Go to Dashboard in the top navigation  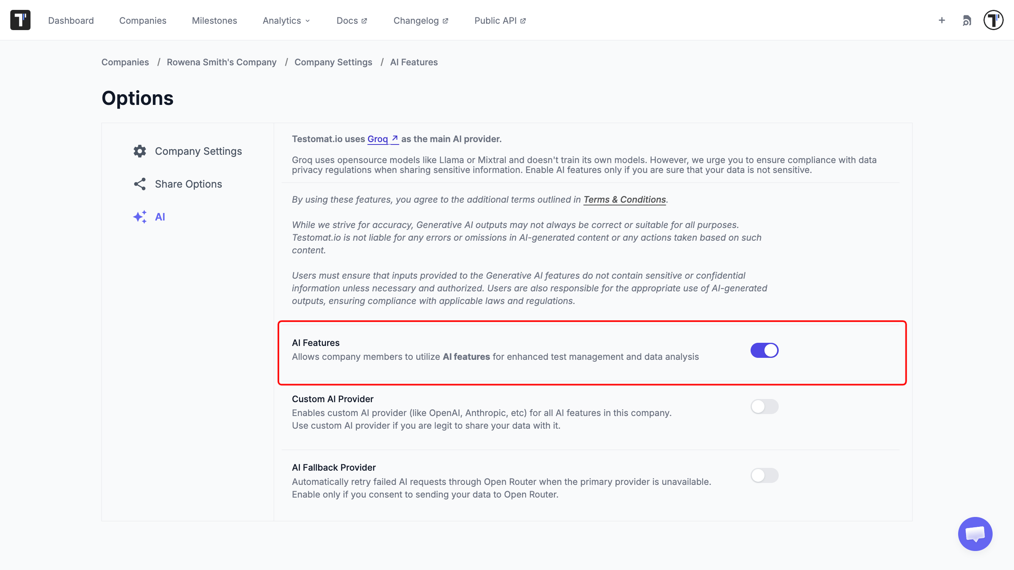tap(71, 21)
